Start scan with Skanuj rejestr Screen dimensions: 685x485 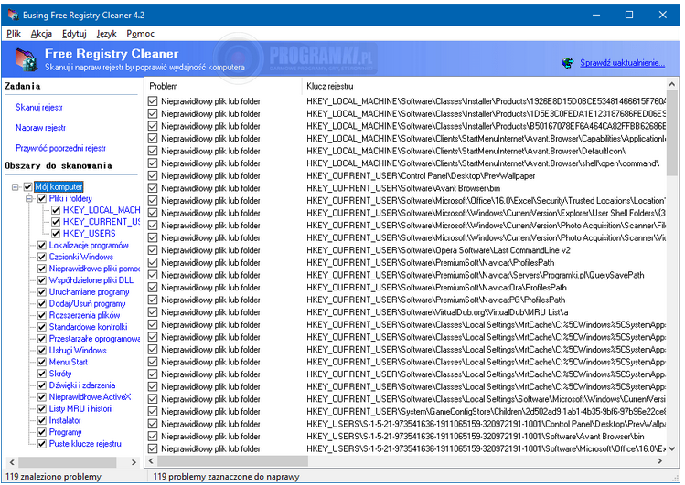pos(39,107)
